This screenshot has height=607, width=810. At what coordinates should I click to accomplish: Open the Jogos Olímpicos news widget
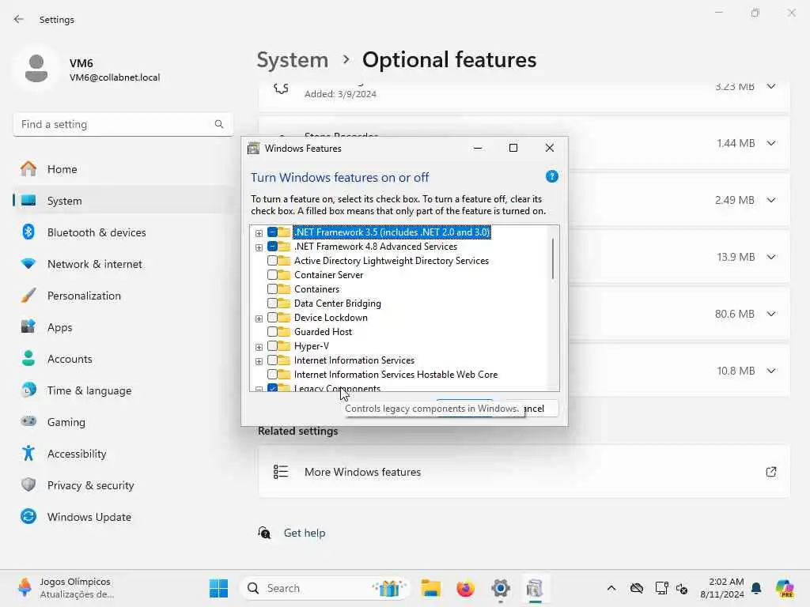point(67,588)
